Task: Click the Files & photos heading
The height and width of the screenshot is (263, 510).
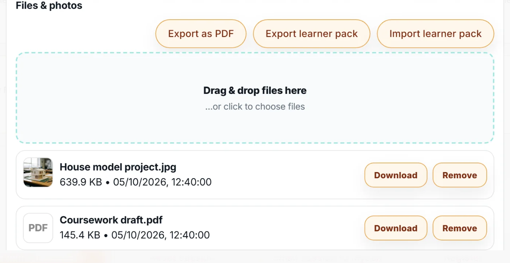Action: coord(49,6)
